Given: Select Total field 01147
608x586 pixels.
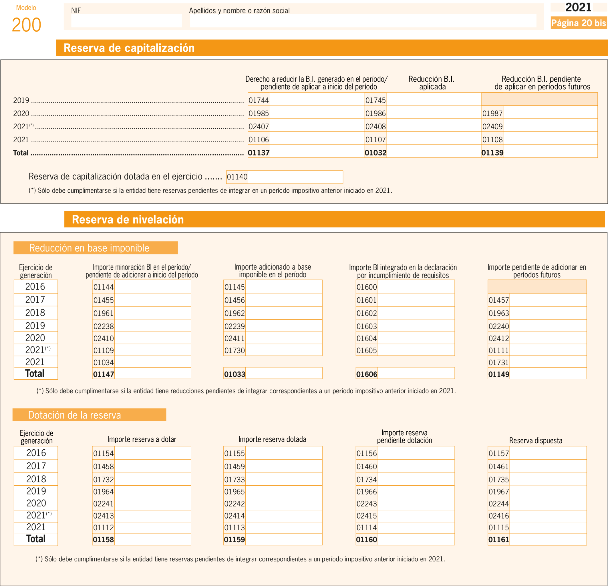Looking at the screenshot, I should (153, 373).
